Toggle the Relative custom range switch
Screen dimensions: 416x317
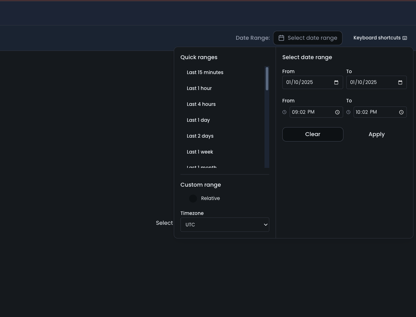pos(193,198)
